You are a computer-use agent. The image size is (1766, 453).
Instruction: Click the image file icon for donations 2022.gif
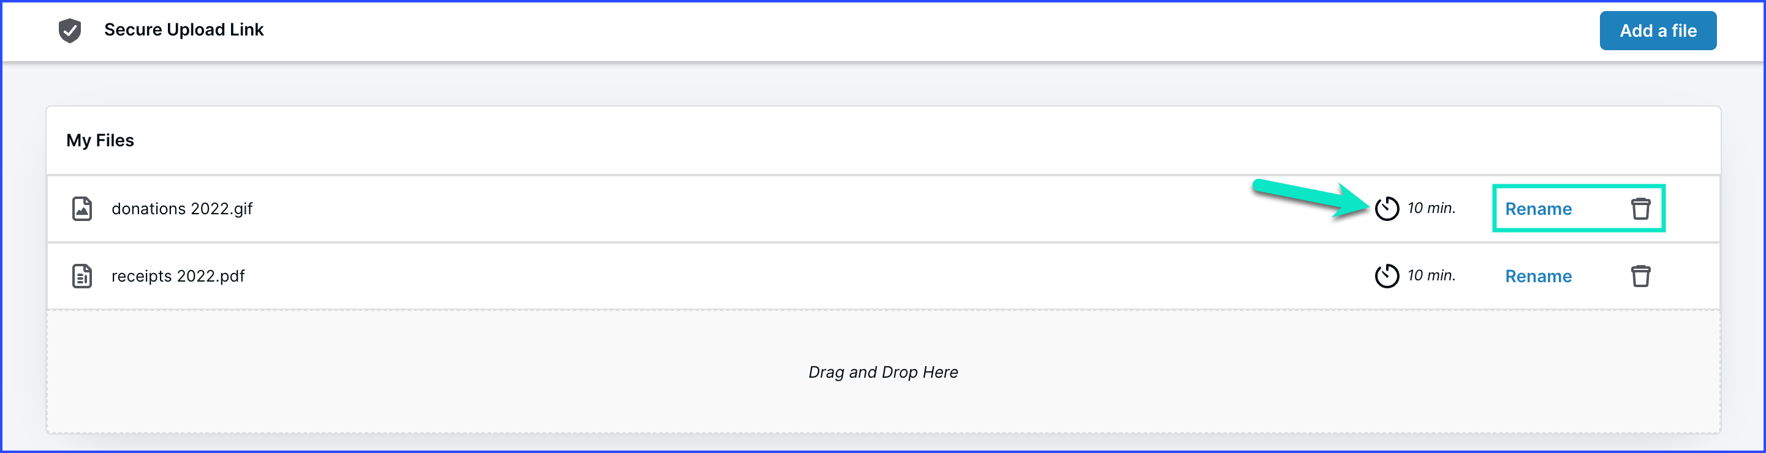pyautogui.click(x=82, y=208)
